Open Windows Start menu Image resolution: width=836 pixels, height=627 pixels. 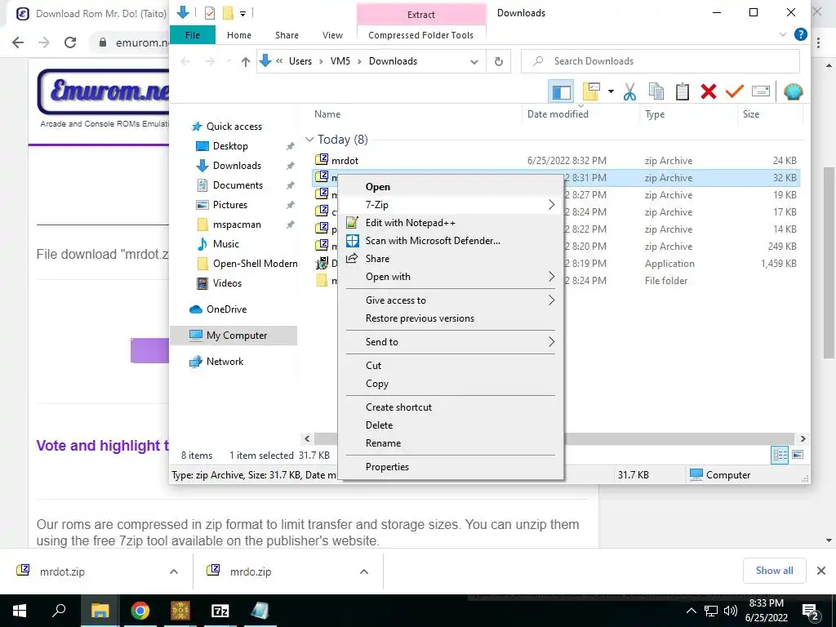coord(20,611)
